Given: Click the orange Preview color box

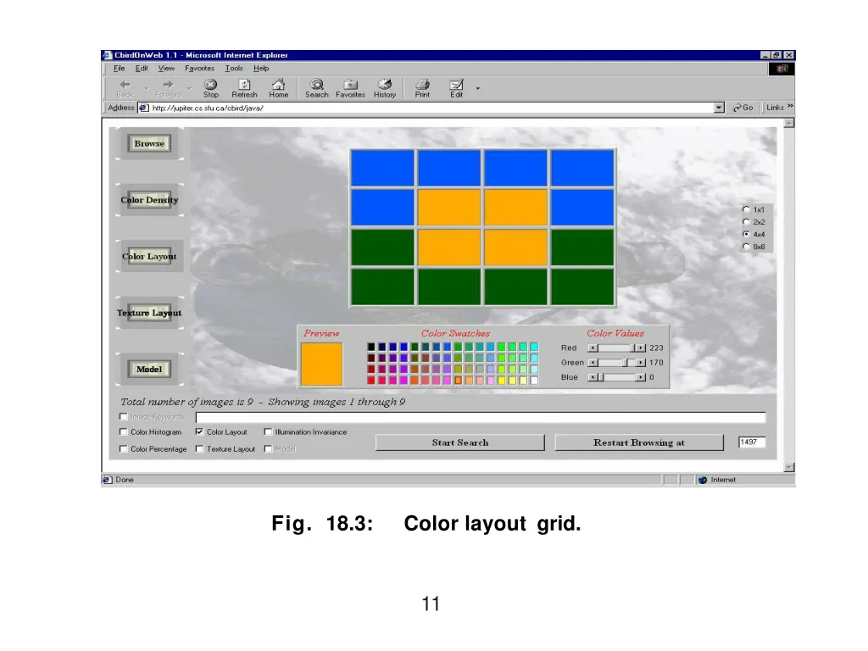Looking at the screenshot, I should 321,364.
